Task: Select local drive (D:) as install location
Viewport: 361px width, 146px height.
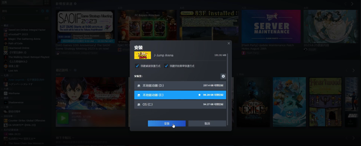Action: (x=180, y=85)
